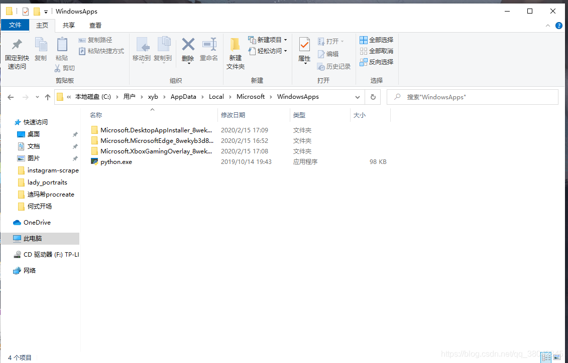Click the Open button in the ribbon
568x363 pixels.
pyautogui.click(x=330, y=41)
